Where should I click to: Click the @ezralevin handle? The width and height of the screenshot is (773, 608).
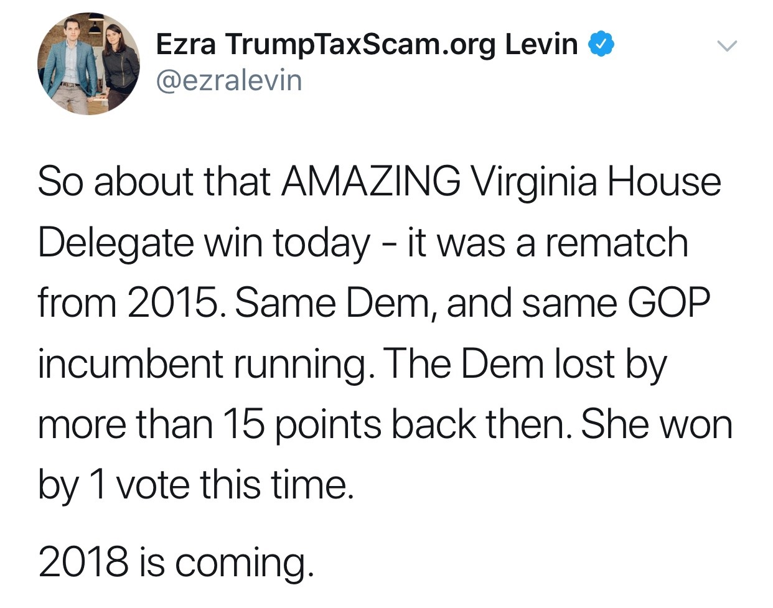(x=229, y=81)
